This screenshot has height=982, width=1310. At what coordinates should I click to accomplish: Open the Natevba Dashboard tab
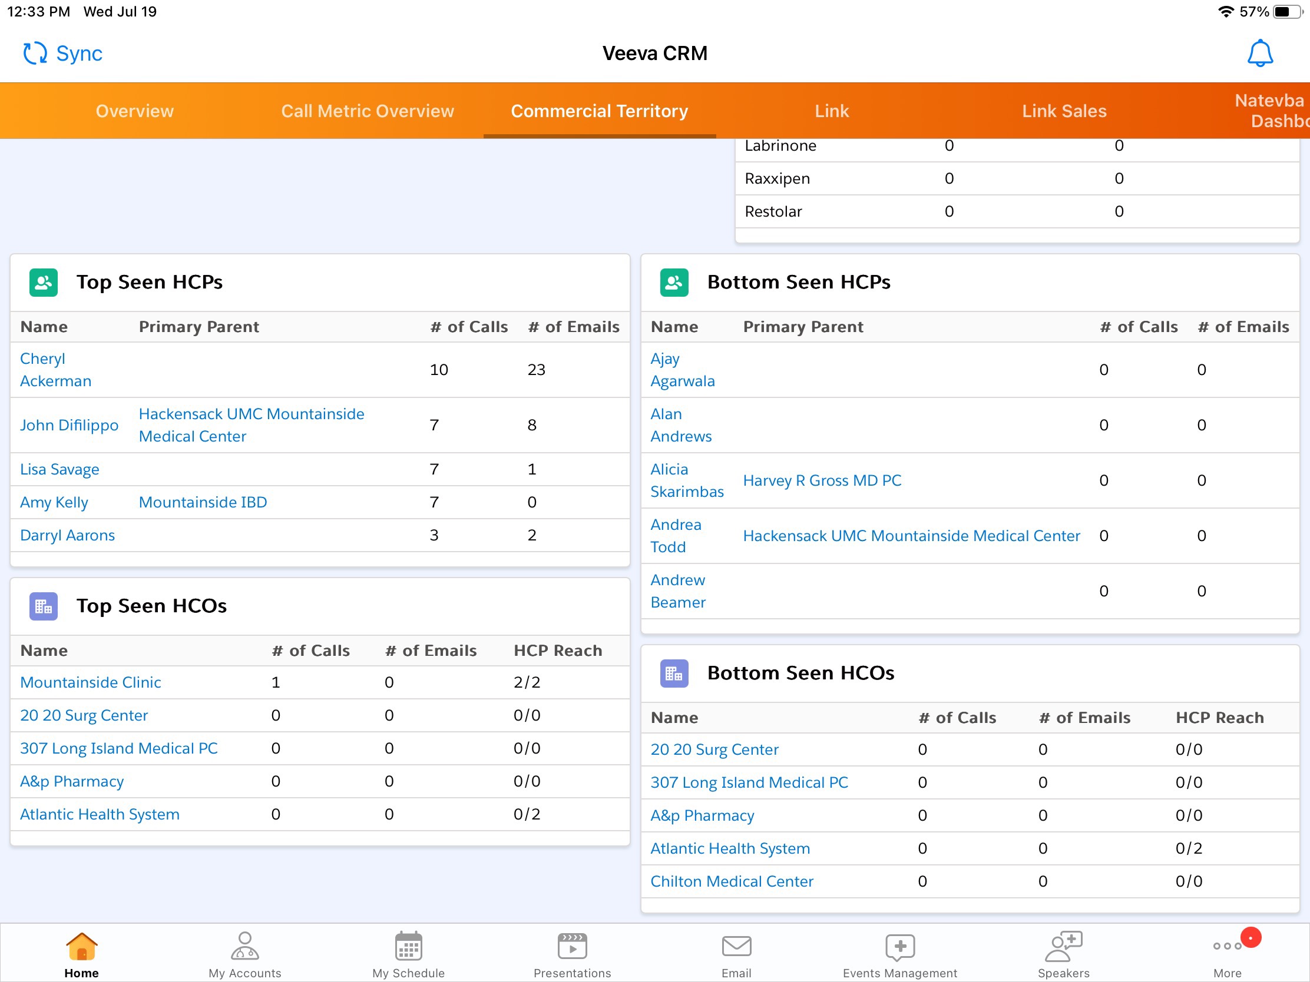[x=1271, y=111]
